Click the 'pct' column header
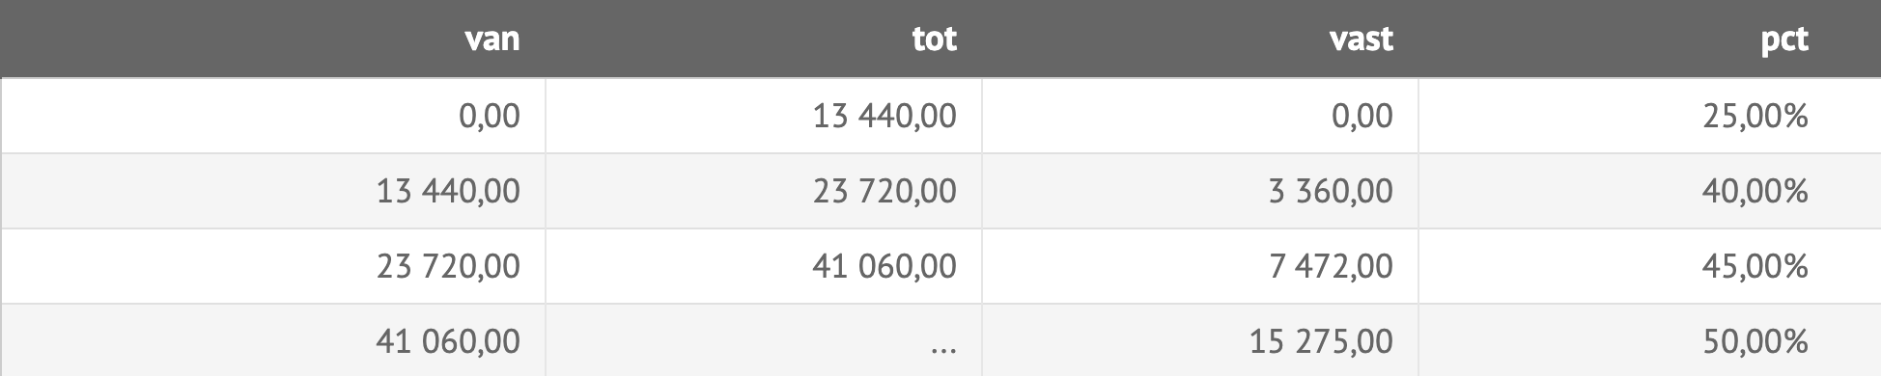This screenshot has width=1881, height=376. coord(1649,39)
